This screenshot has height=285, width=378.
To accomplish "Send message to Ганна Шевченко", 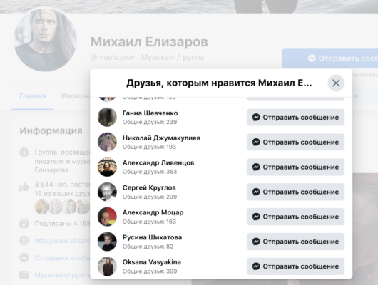I will coord(295,118).
